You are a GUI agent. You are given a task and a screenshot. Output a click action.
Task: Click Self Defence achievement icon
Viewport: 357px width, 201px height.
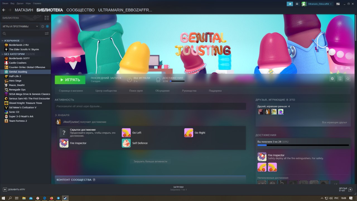[x=126, y=143]
